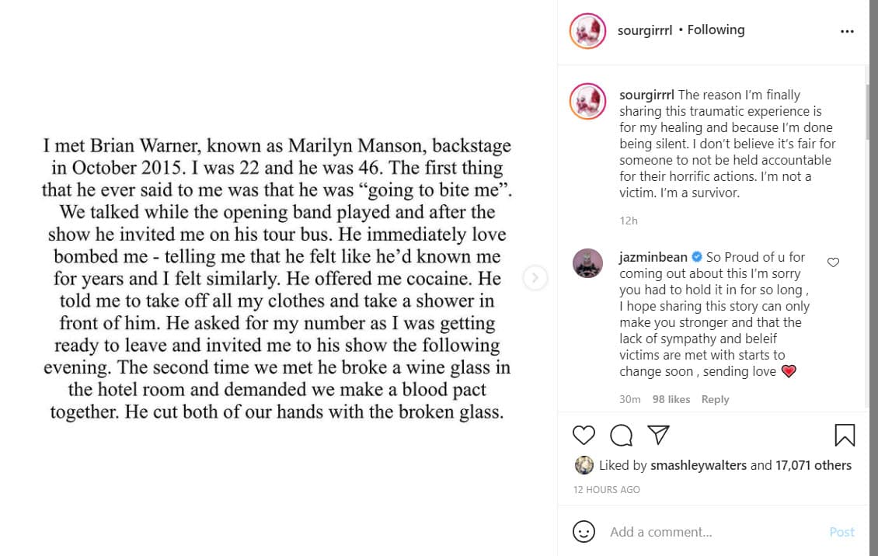Click smashleywalters in the liked-by text

click(698, 465)
